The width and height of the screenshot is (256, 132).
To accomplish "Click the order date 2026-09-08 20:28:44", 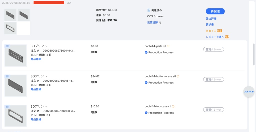I will tap(16, 3).
